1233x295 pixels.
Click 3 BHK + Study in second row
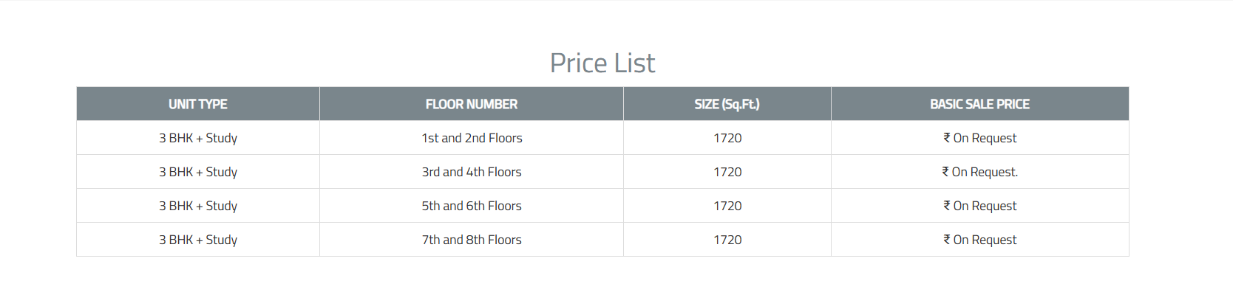point(198,172)
